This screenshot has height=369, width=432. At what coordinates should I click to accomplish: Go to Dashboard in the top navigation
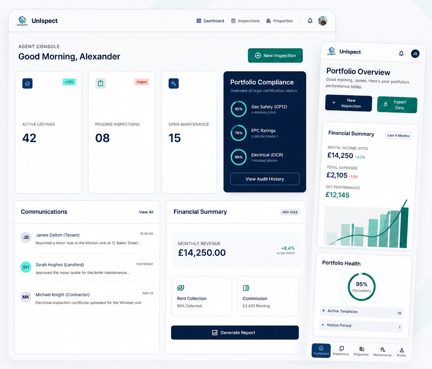(210, 21)
